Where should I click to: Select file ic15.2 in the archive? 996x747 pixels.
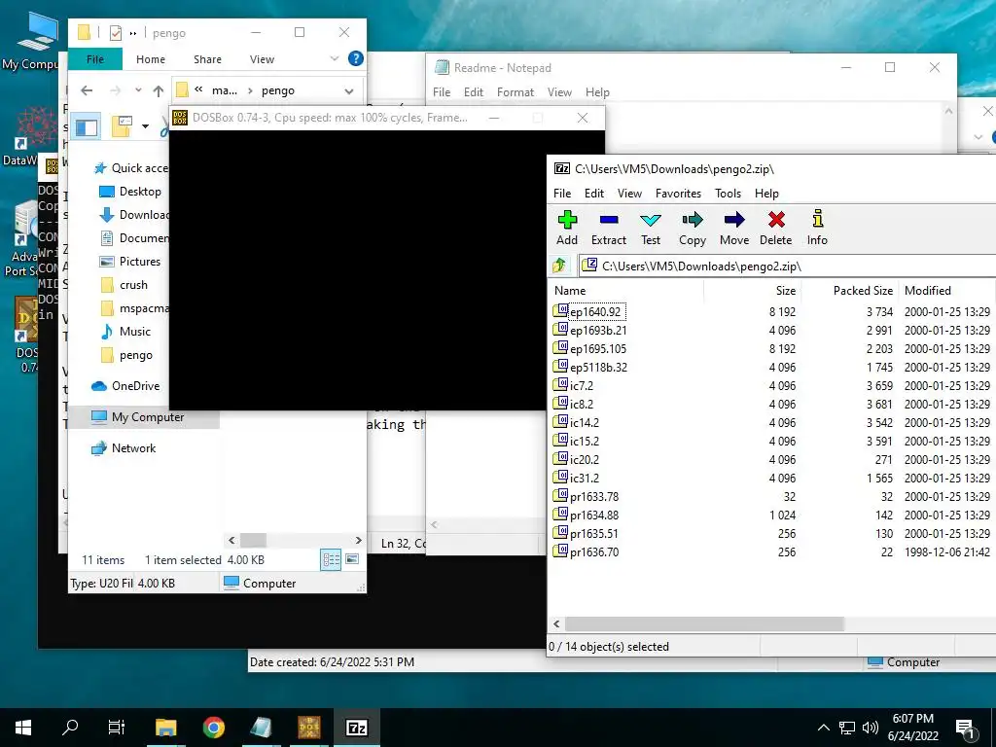point(584,441)
